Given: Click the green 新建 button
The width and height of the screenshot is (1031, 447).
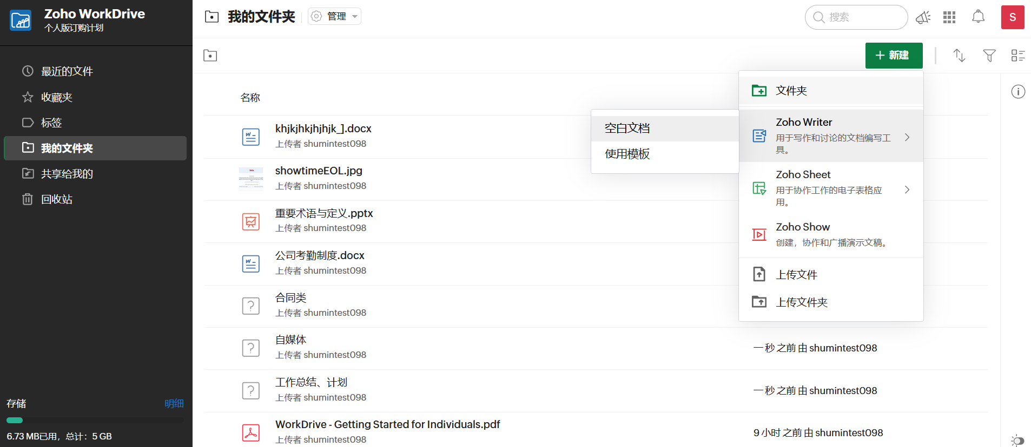Looking at the screenshot, I should [x=893, y=56].
